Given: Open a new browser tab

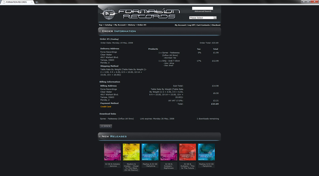Looking at the screenshot, I should pos(37,2).
